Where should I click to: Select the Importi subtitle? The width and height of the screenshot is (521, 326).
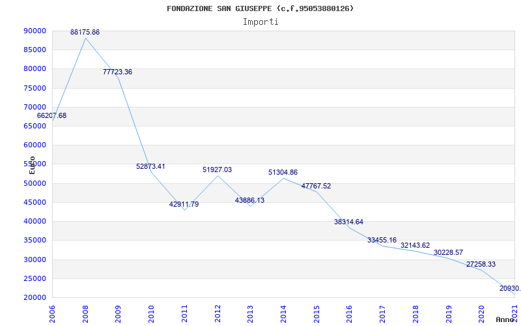pyautogui.click(x=260, y=22)
